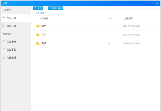161x111 pixels.
Task: Click the size cell of the 图片 row
Action: (109, 26)
